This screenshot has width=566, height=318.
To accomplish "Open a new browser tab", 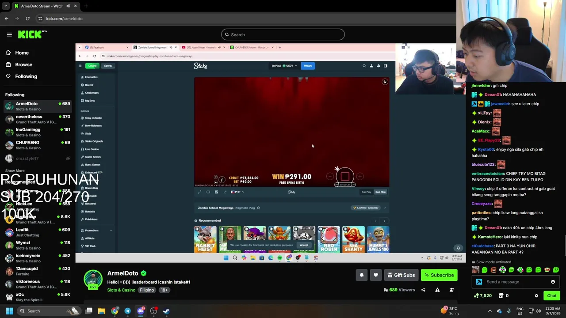I will (x=86, y=6).
